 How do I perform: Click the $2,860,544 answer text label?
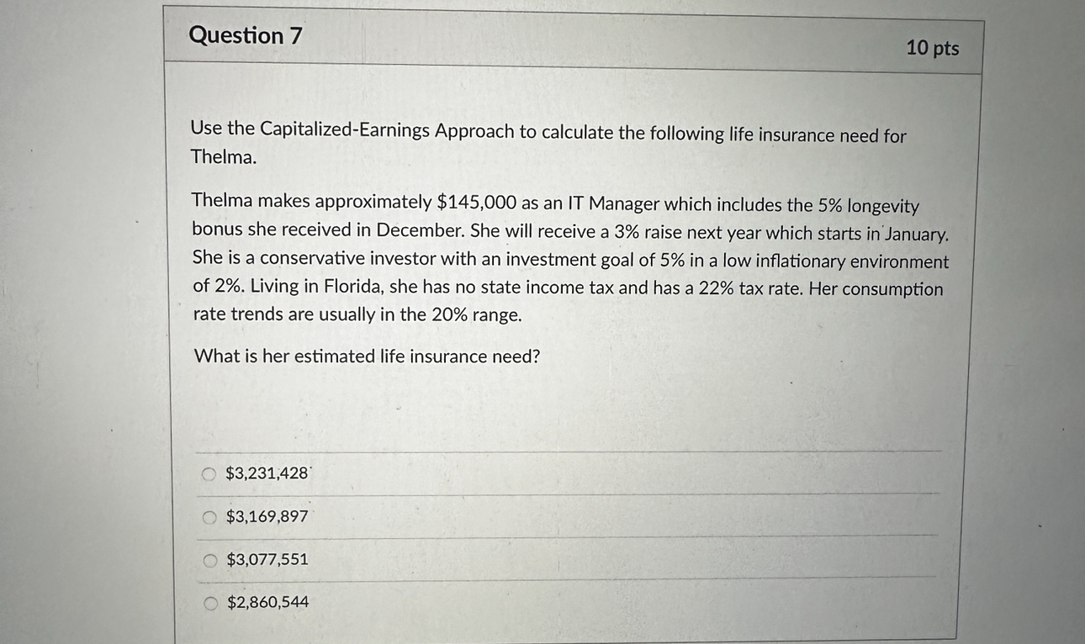267,602
